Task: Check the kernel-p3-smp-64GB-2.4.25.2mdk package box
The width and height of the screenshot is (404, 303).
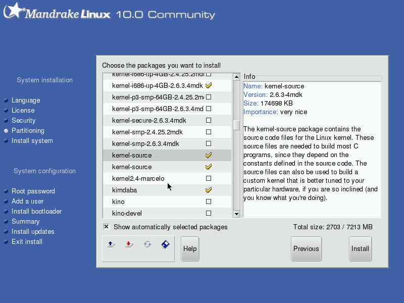Action: (209, 97)
